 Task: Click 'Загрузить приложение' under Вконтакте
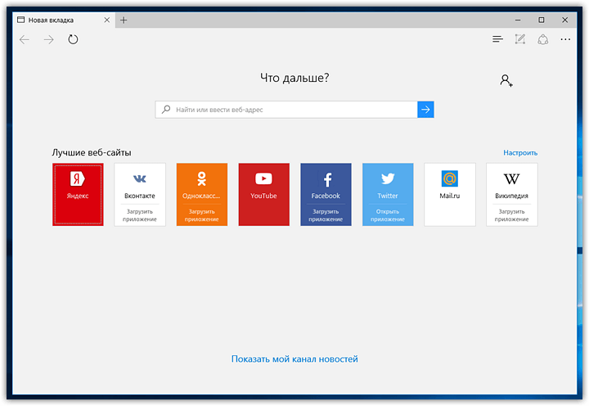140,215
